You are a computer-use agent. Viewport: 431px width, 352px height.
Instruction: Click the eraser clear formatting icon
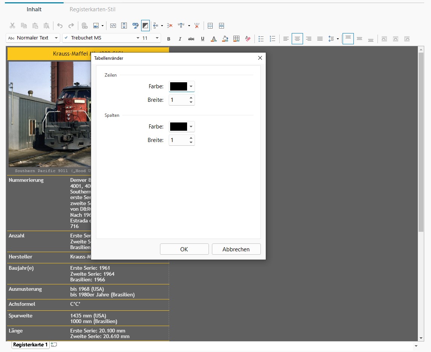(248, 38)
